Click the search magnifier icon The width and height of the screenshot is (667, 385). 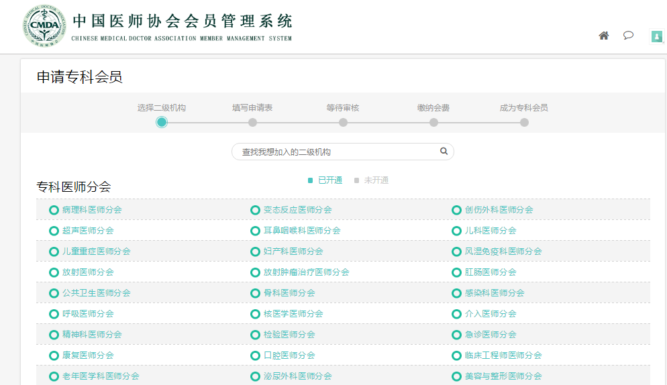444,151
